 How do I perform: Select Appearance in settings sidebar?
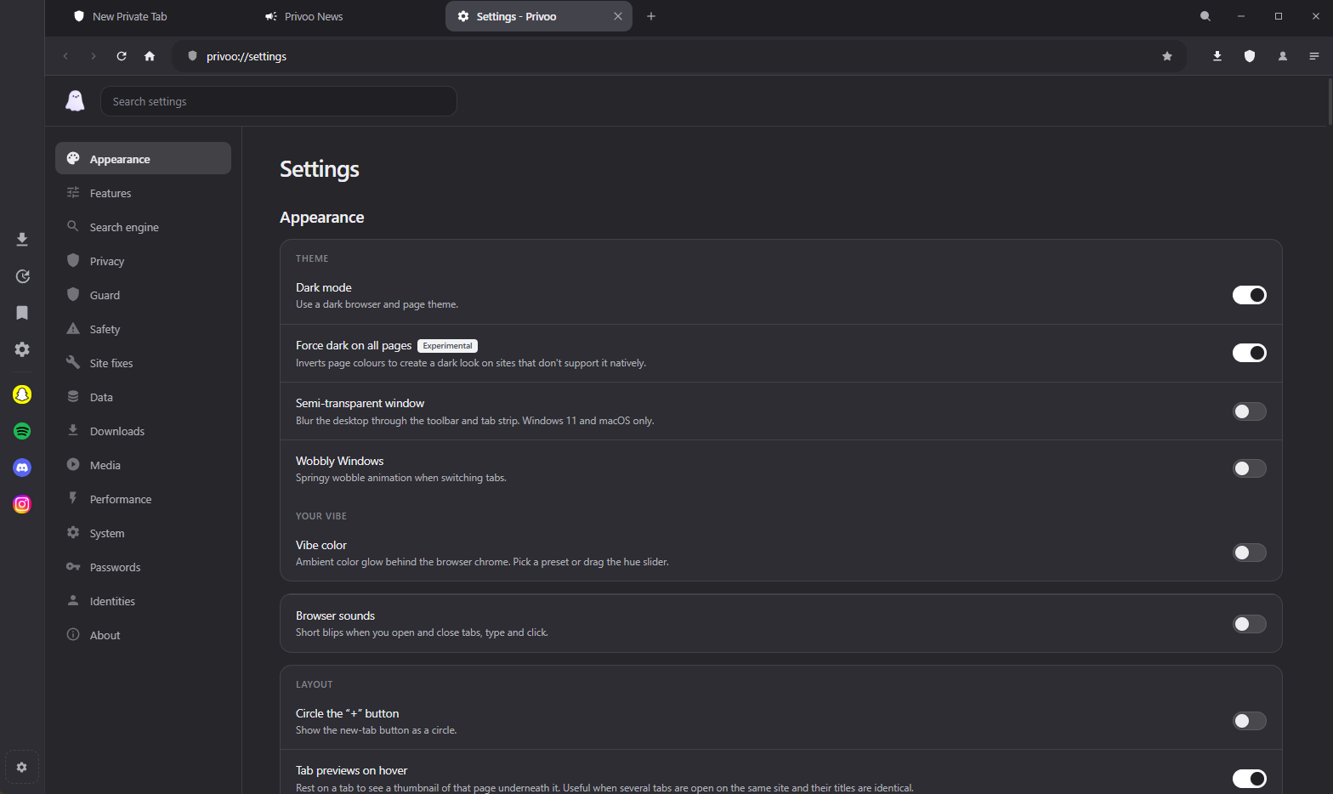(143, 159)
